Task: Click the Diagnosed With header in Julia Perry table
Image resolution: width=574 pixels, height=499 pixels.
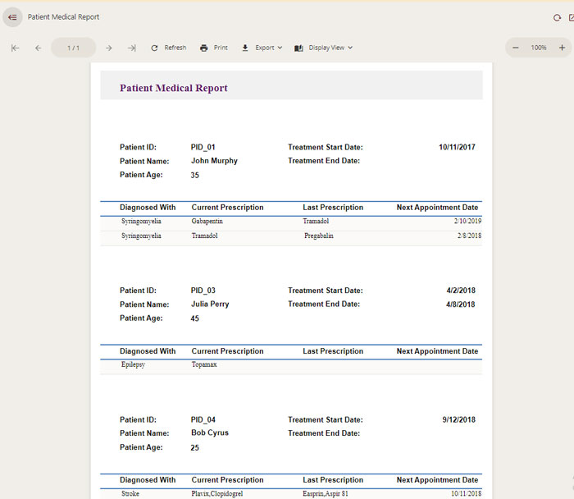Action: click(148, 351)
